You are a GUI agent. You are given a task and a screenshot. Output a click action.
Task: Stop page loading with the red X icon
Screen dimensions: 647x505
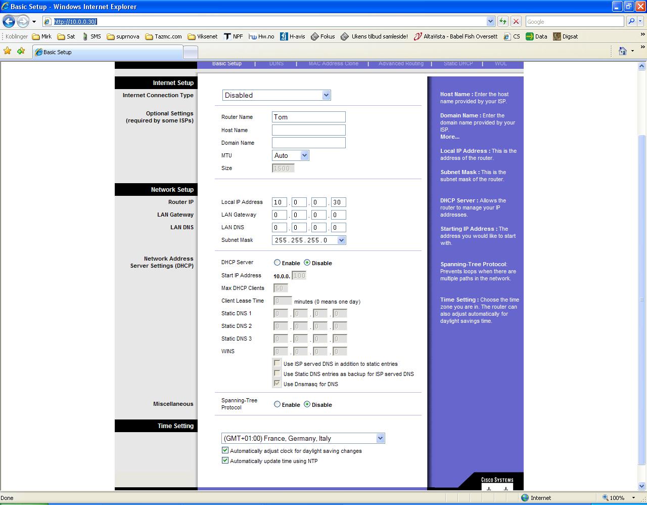(516, 21)
